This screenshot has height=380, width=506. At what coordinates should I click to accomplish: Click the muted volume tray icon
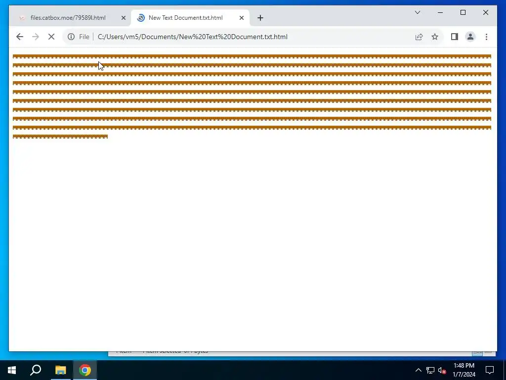click(x=442, y=370)
